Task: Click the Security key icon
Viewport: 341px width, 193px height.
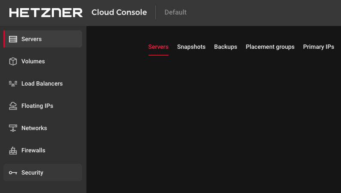Action: (13, 173)
